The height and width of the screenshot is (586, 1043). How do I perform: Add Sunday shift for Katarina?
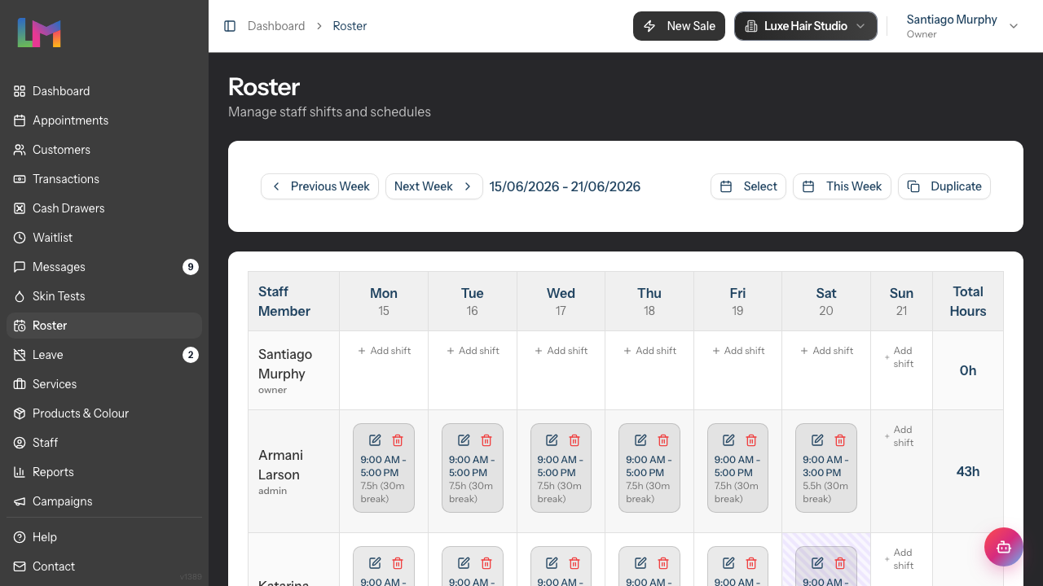click(x=901, y=559)
